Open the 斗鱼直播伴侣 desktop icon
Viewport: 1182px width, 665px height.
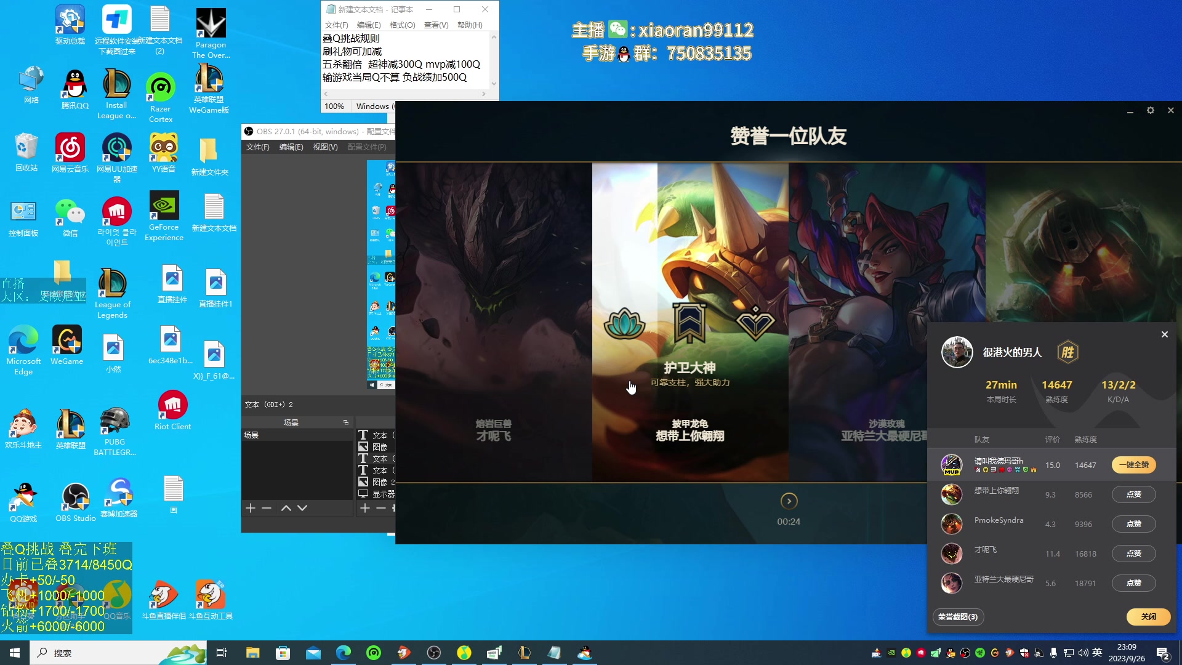point(164,600)
